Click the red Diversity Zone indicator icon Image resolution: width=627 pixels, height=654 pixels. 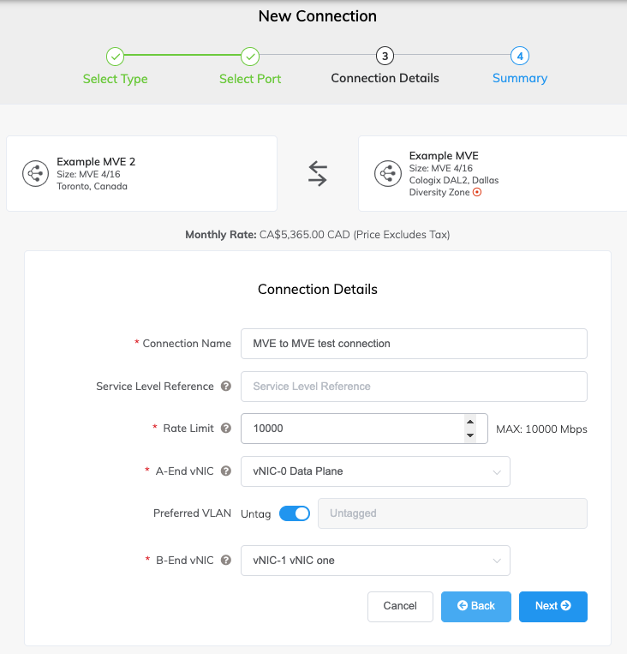[x=477, y=192]
